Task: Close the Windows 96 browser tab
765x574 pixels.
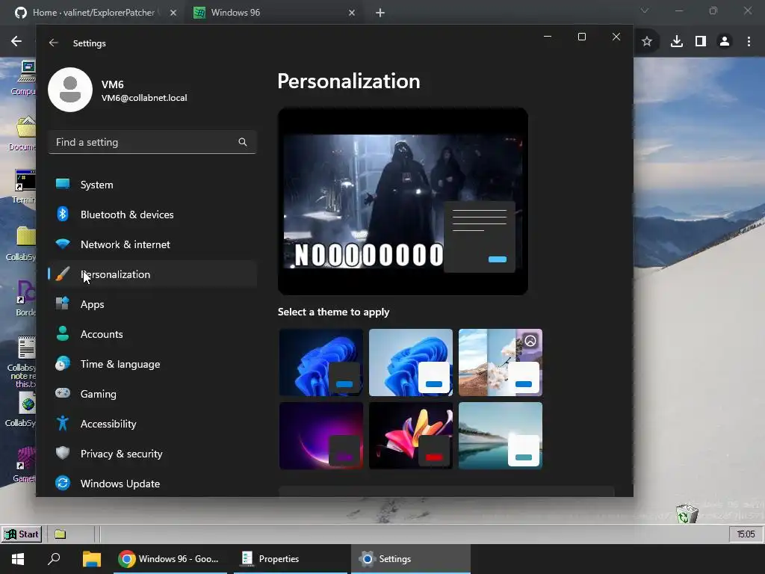Action: tap(352, 13)
